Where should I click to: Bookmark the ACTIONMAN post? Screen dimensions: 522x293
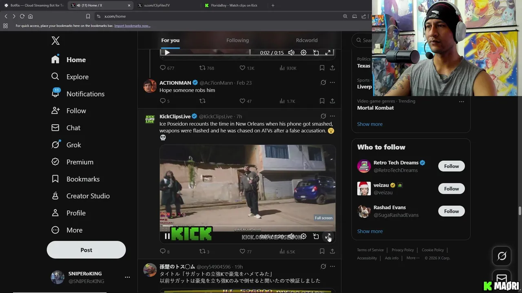322,101
